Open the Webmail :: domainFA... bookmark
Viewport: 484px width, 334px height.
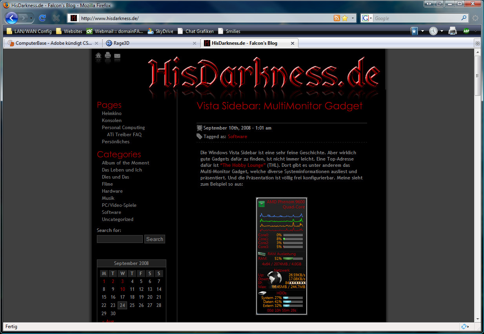[x=115, y=31]
